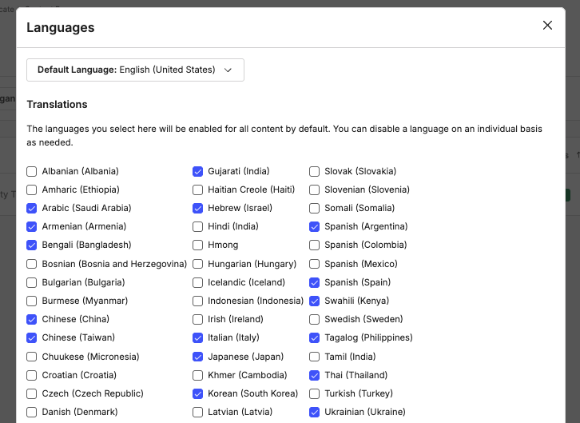580x423 pixels.
Task: Uncheck Hebrew (Israel) language
Action: pos(198,208)
